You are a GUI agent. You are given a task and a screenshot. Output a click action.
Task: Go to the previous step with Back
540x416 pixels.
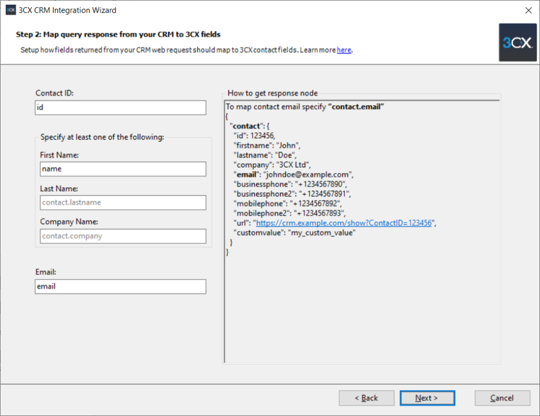(367, 398)
